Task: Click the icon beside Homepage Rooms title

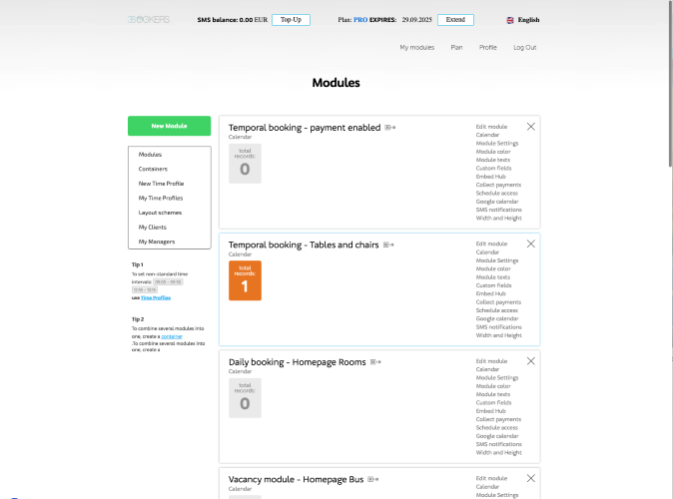Action: click(375, 362)
